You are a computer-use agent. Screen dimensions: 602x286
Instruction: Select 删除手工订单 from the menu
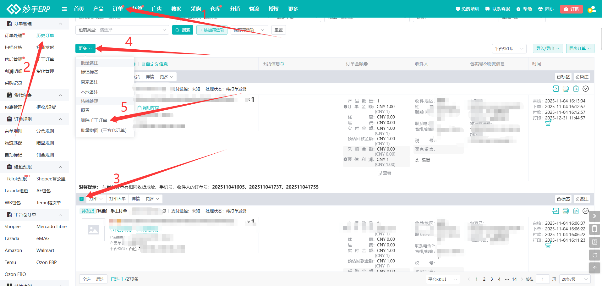coord(94,120)
